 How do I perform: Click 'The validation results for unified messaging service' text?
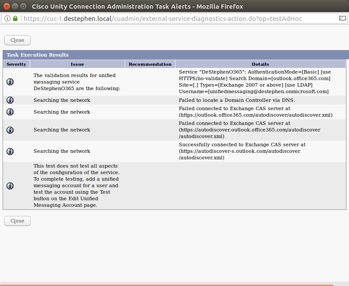[x=77, y=82]
